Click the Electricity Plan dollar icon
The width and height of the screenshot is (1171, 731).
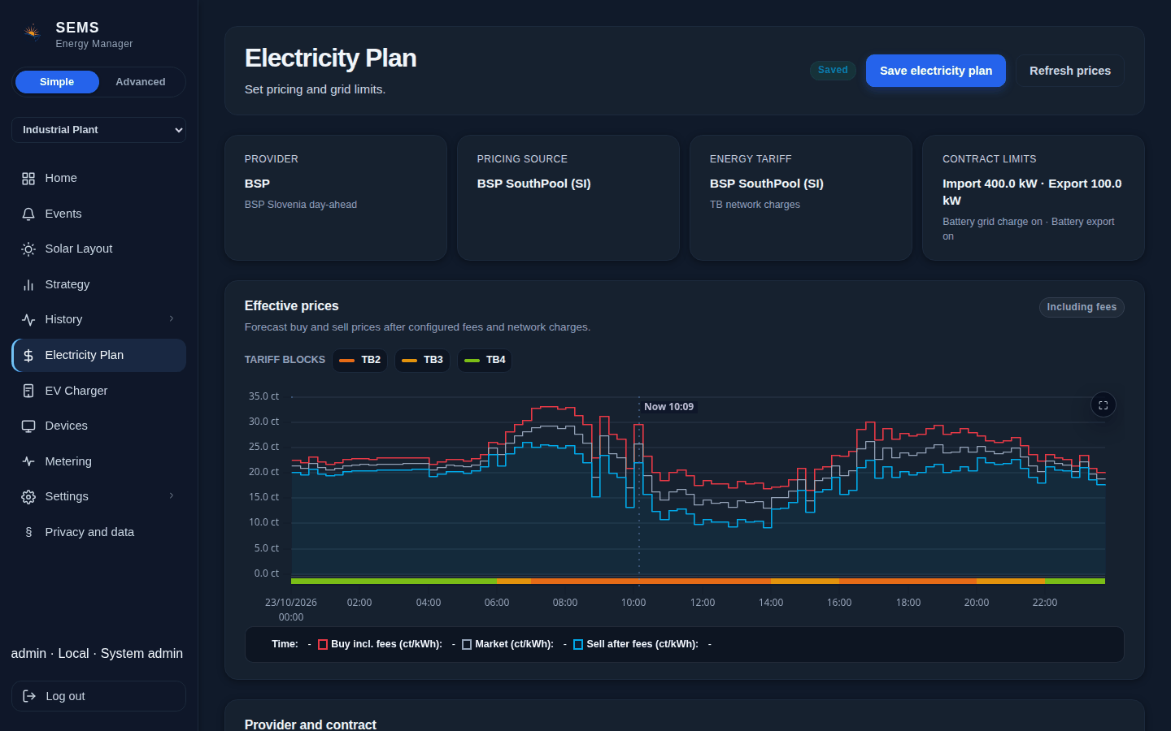click(28, 355)
